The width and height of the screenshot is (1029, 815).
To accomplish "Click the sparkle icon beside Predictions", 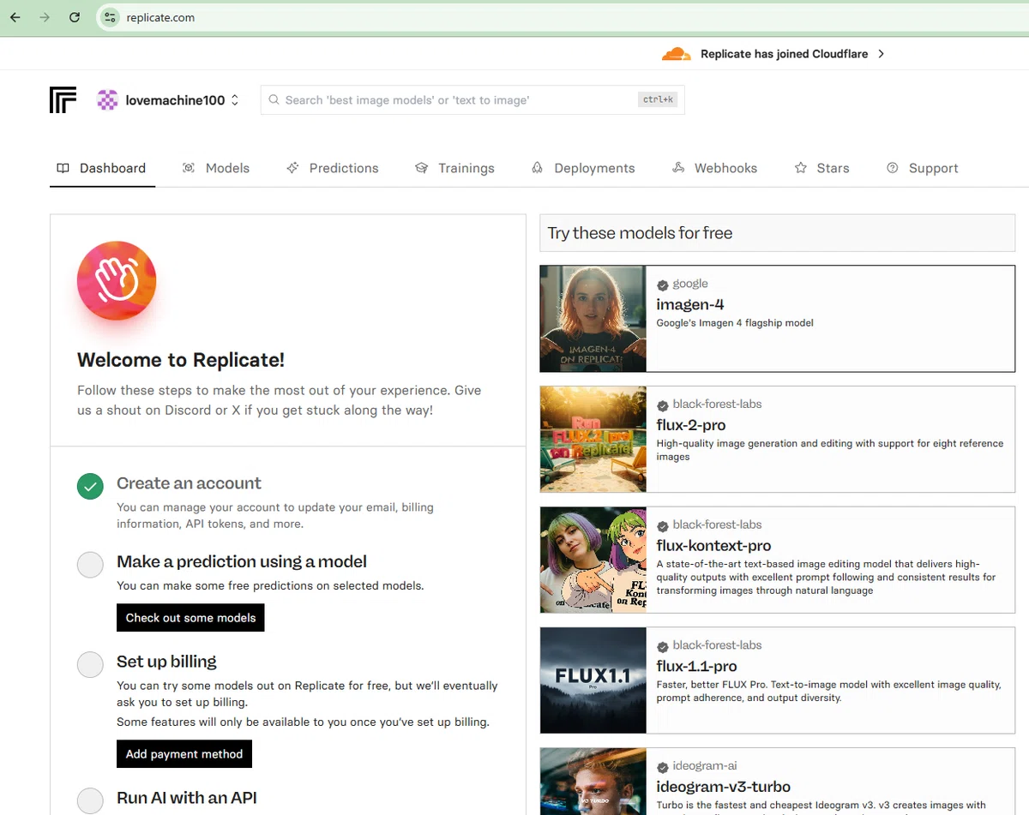I will (292, 168).
